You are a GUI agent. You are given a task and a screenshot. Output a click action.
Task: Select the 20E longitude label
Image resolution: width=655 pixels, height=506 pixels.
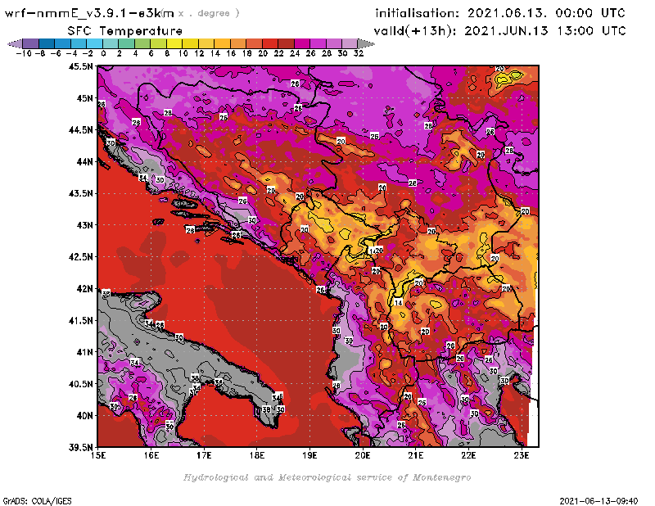tap(363, 455)
